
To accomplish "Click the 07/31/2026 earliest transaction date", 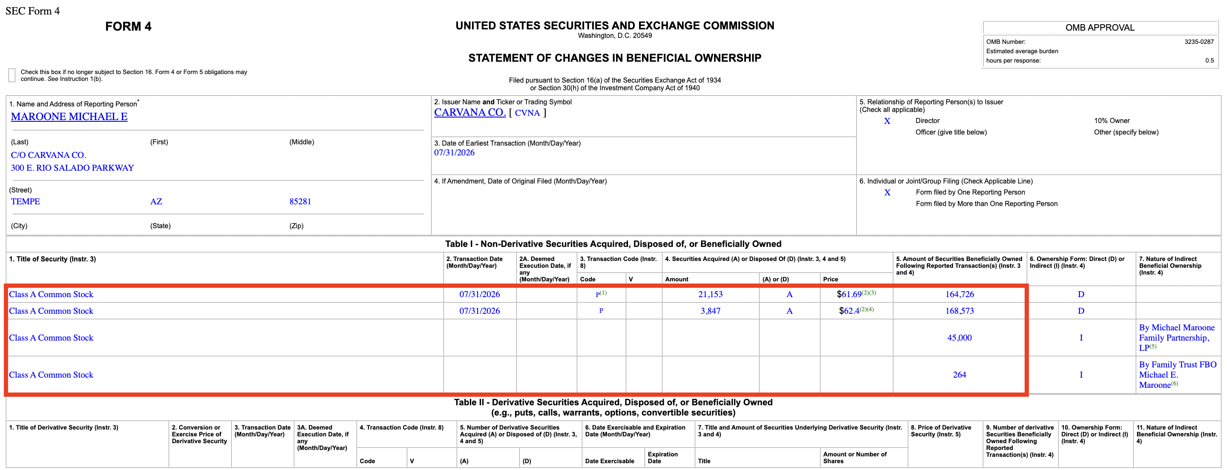I will click(454, 152).
